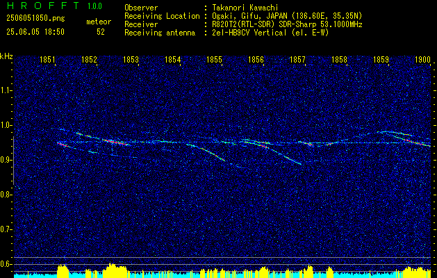The width and height of the screenshot is (437, 278).
Task: Click the meteor count 52
Action: [x=101, y=32]
